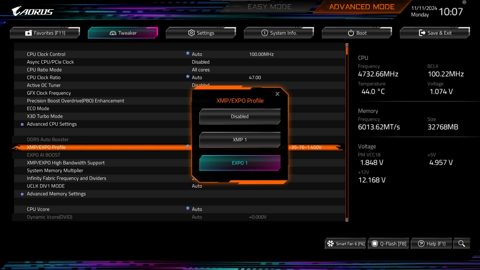Open the Save & Exit tab
Image resolution: width=480 pixels, height=270 pixels.
(435, 33)
